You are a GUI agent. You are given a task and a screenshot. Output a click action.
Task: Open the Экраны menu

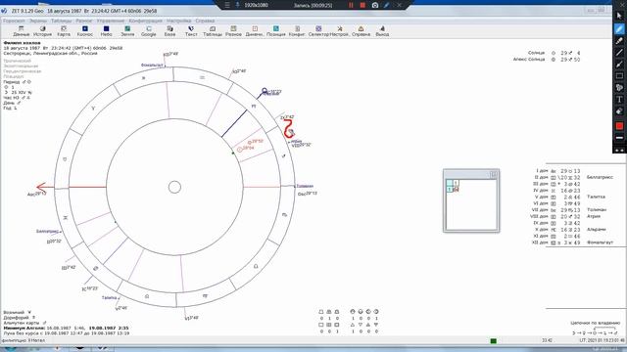click(38, 21)
